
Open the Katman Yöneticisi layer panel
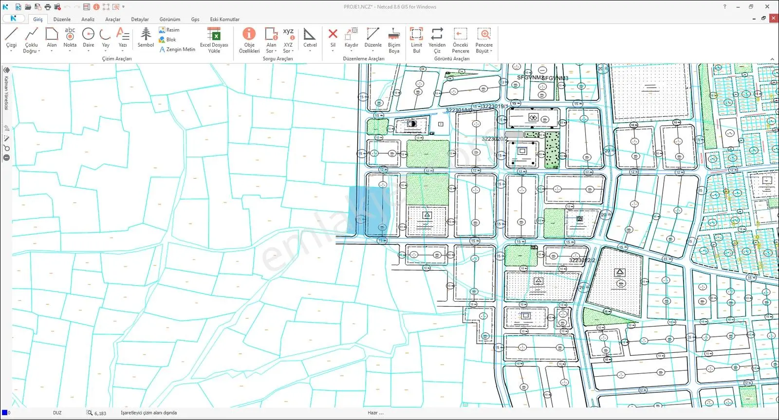click(6, 90)
